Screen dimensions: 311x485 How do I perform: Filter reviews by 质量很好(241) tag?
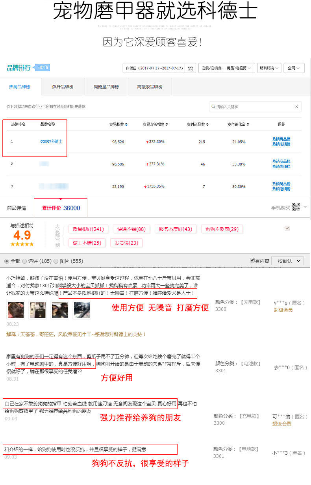point(88,229)
